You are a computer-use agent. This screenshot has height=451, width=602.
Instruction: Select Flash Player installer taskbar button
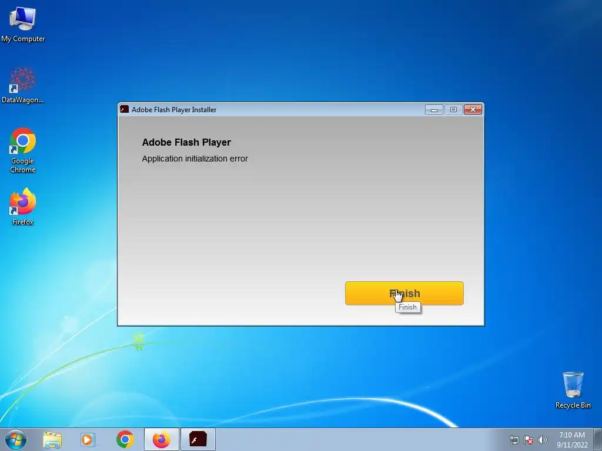pyautogui.click(x=198, y=439)
